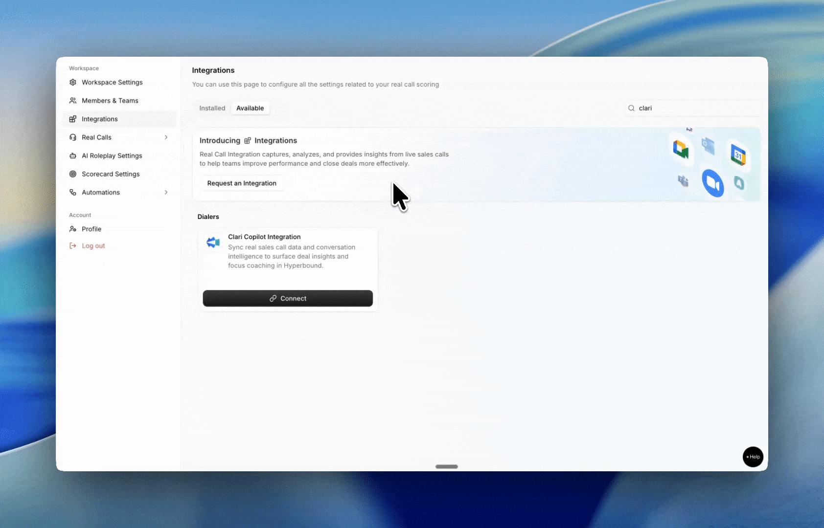824x528 pixels.
Task: Click Request an Integration button
Action: 242,183
